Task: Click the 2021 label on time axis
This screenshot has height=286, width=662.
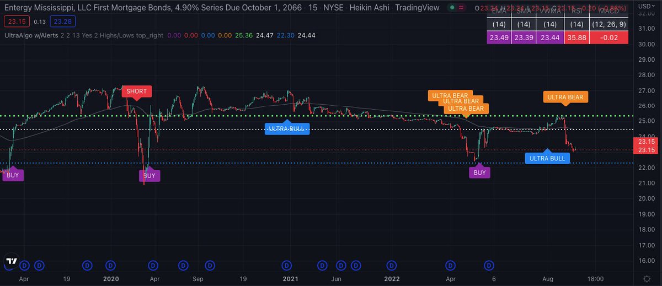Action: coord(291,279)
